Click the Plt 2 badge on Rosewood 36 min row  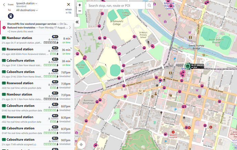tap(55, 48)
